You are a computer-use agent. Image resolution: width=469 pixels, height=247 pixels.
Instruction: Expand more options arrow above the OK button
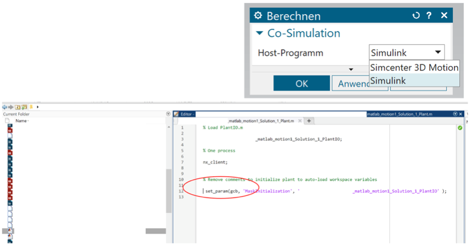pos(351,69)
